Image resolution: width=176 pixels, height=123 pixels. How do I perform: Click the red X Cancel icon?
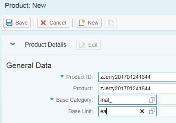tap(43, 23)
